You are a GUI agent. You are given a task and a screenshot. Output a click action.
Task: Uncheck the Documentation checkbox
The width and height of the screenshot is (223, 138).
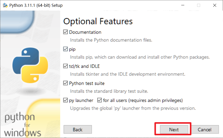click(65, 32)
